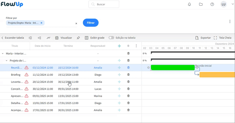235x123 pixels.
Task: Open the help question mark icon
Action: (212, 4)
